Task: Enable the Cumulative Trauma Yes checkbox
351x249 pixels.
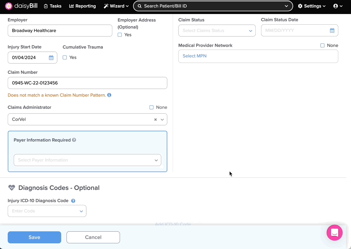Action: [x=65, y=57]
